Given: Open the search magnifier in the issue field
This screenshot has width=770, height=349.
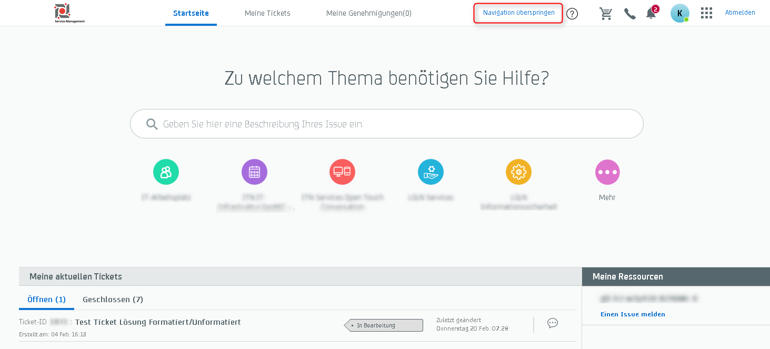Looking at the screenshot, I should click(152, 124).
